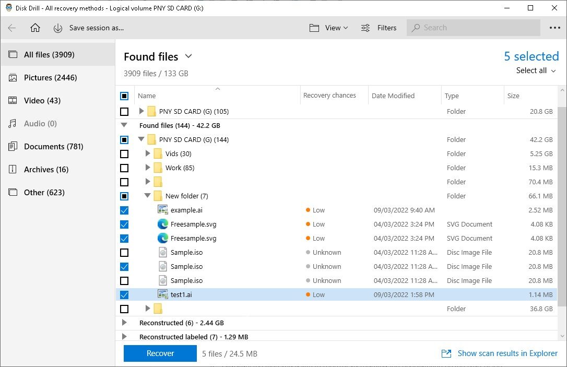Select the Pictures category icon in sidebar

pos(13,78)
